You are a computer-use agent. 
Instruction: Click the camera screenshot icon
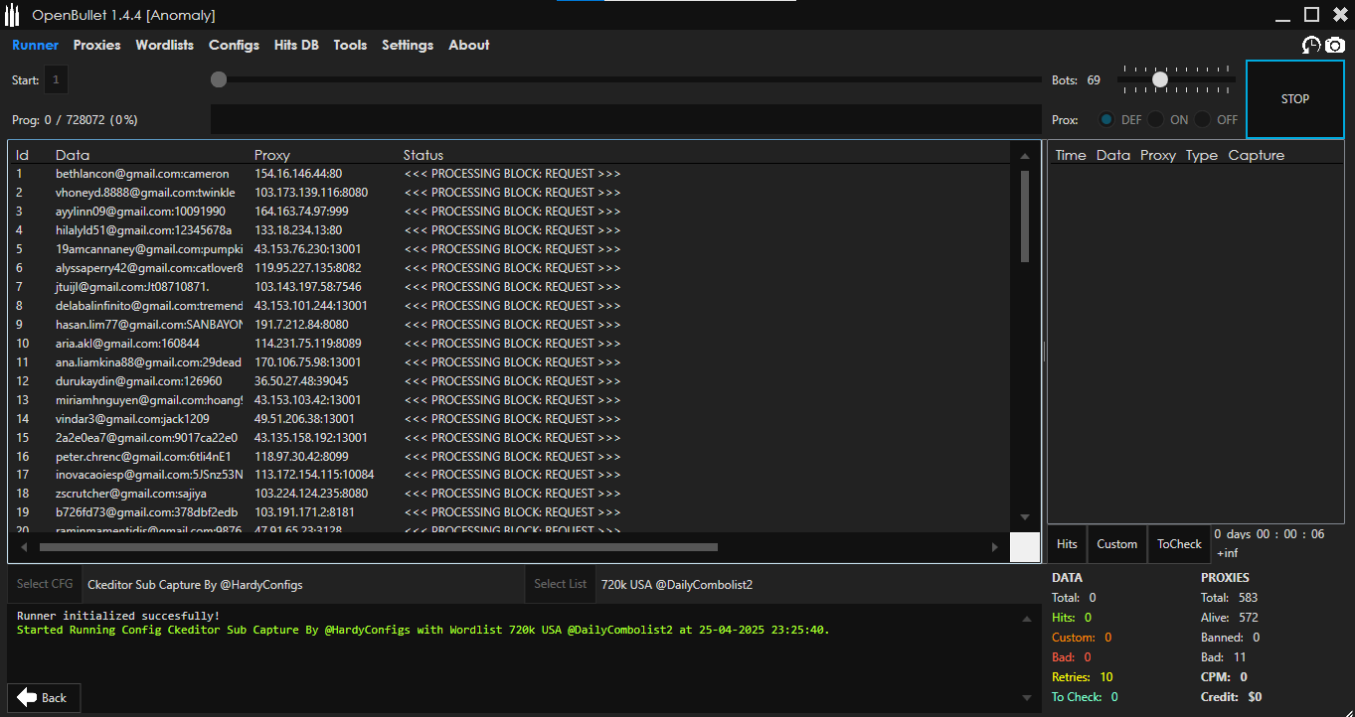(x=1335, y=46)
